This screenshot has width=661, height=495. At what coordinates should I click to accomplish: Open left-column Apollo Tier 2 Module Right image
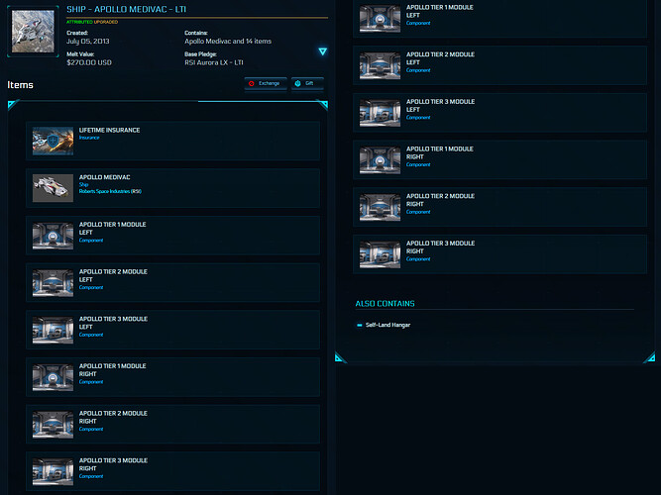[53, 425]
